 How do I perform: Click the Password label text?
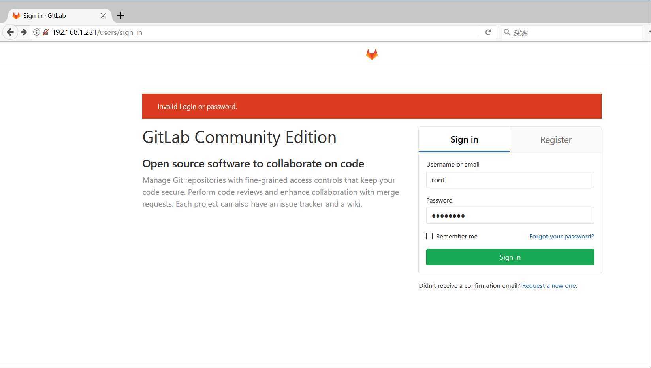pos(439,200)
